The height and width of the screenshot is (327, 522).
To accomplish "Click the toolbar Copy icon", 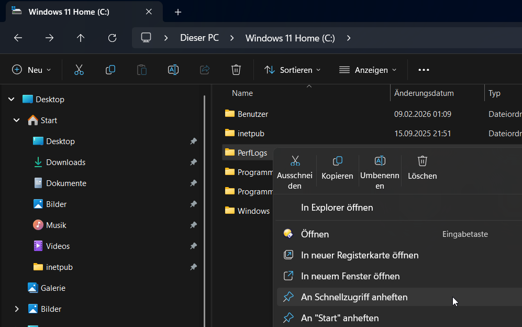I will tap(110, 70).
